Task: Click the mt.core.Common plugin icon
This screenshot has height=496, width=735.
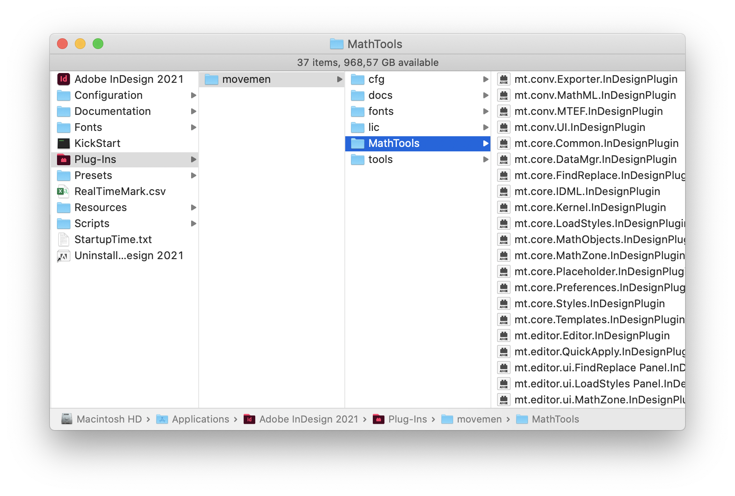Action: click(504, 143)
